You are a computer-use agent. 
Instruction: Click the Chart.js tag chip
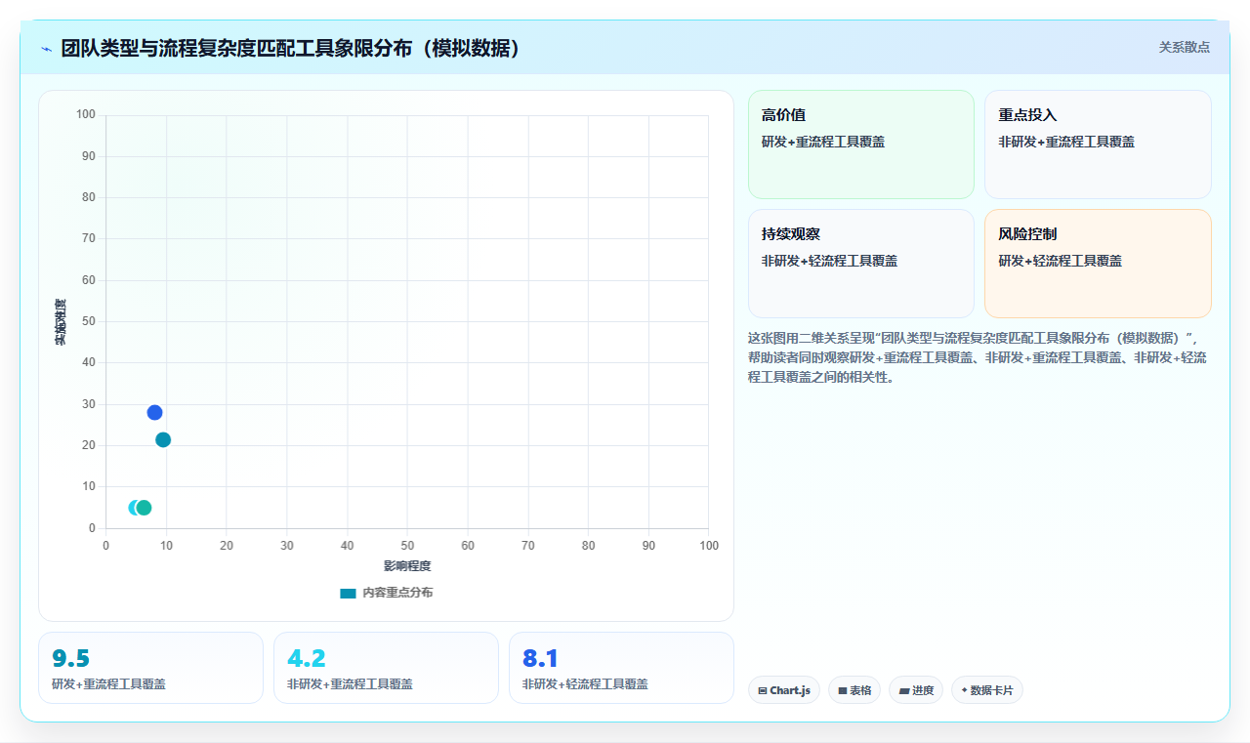pos(784,690)
